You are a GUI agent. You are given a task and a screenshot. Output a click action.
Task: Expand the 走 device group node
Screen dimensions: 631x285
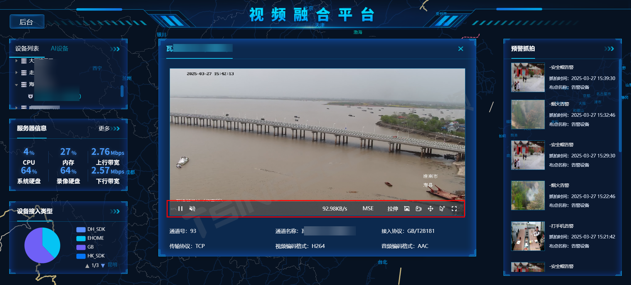16,72
